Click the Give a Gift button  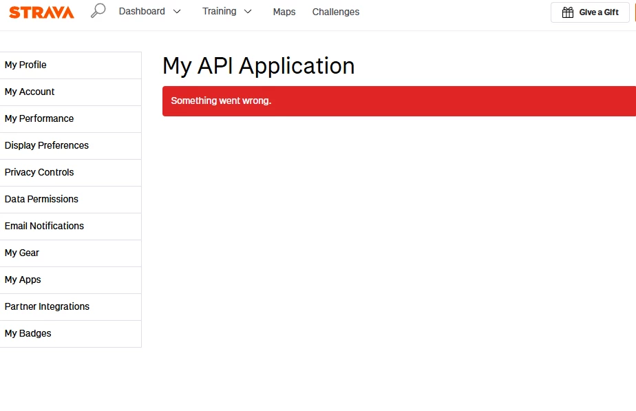point(590,12)
